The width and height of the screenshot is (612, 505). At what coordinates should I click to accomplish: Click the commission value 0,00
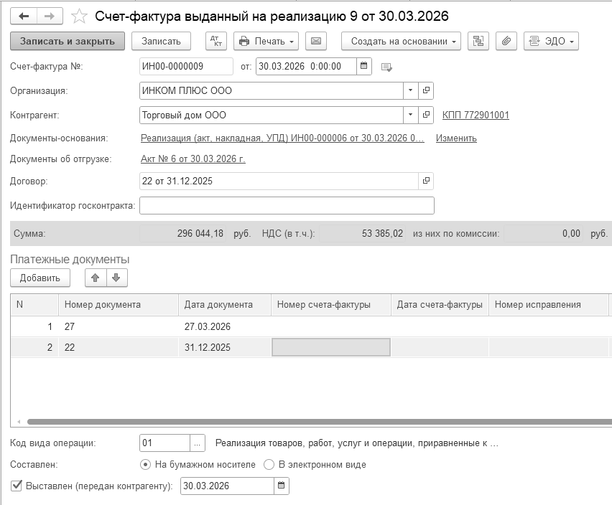pyautogui.click(x=543, y=233)
